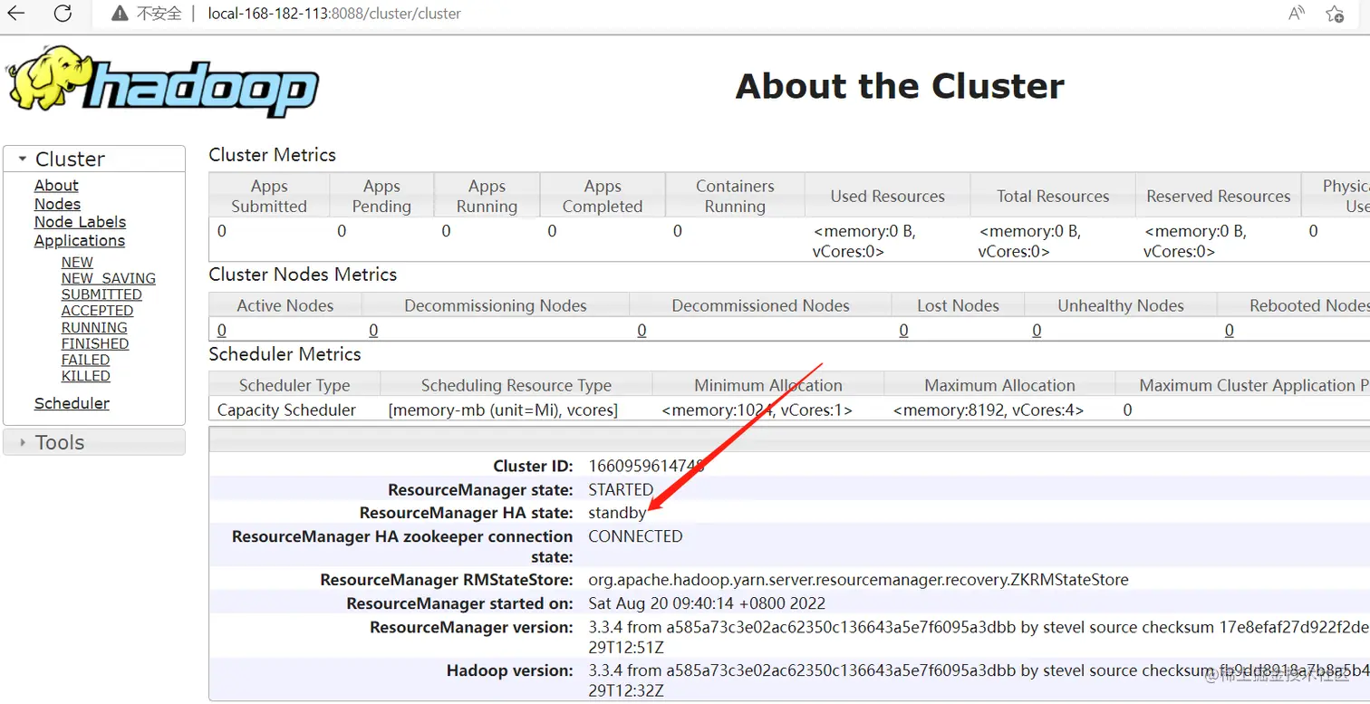Filter applications by KILLED state
The width and height of the screenshot is (1370, 704).
(x=86, y=377)
